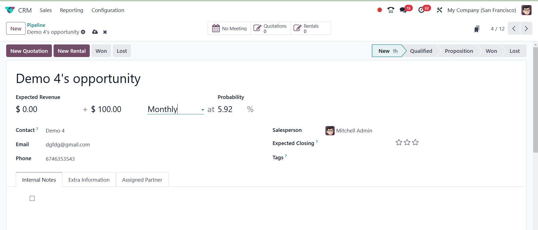Open the Configuration menu

coord(108,10)
